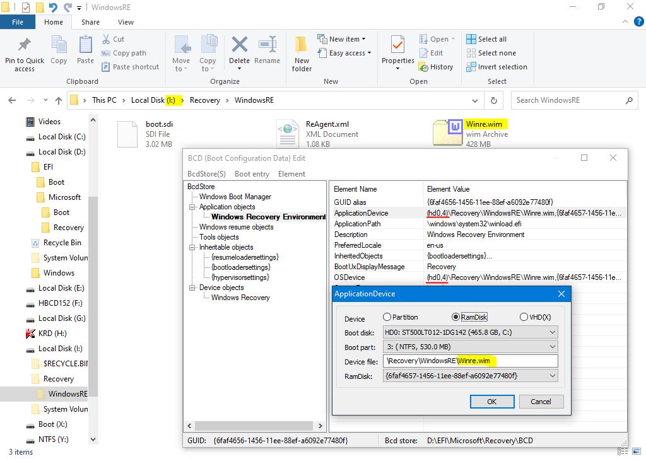The image size is (646, 459).
Task: Open the Boot entry menu
Action: coord(252,174)
